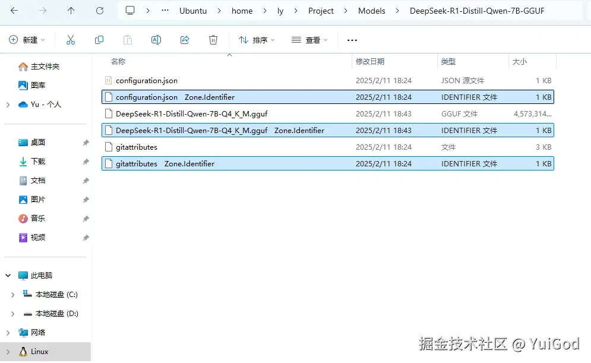The height and width of the screenshot is (363, 591).
Task: Expand 本地磁盘 (D:) node
Action: click(x=12, y=313)
